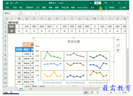Click the confirm checkmark formula bar icon
This screenshot has height=96, width=133.
click(x=31, y=13)
